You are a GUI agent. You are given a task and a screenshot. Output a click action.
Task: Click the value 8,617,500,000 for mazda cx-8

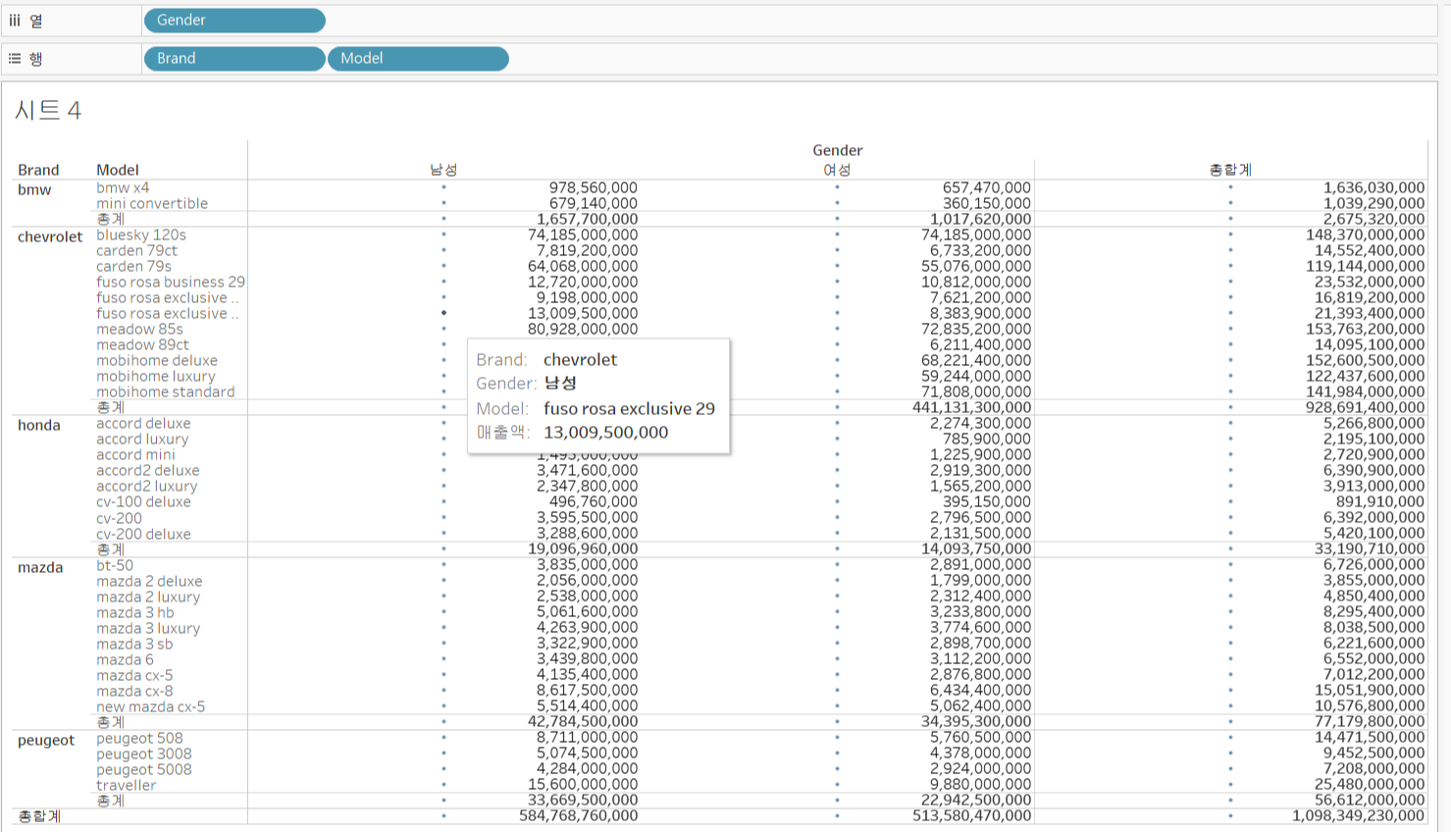click(x=588, y=690)
